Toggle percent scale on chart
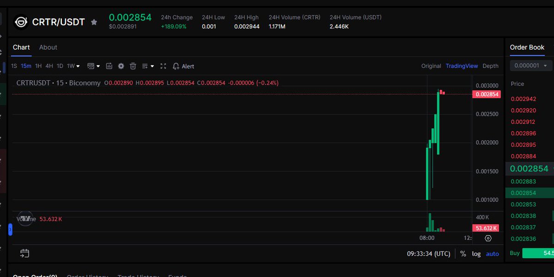 coord(463,254)
